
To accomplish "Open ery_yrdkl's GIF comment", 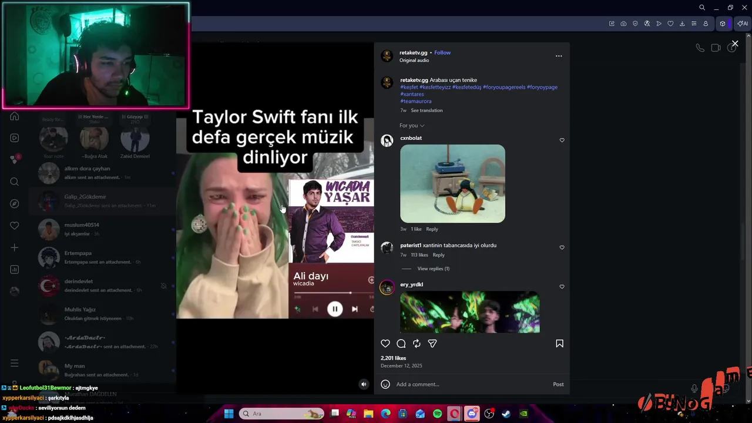I will [x=470, y=312].
